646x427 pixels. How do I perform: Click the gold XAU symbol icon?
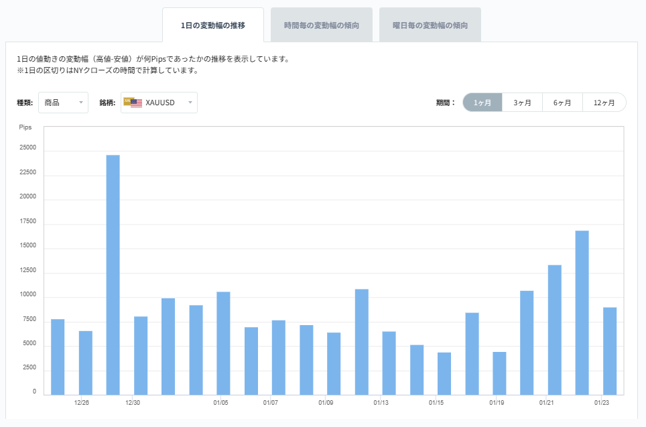pyautogui.click(x=127, y=101)
